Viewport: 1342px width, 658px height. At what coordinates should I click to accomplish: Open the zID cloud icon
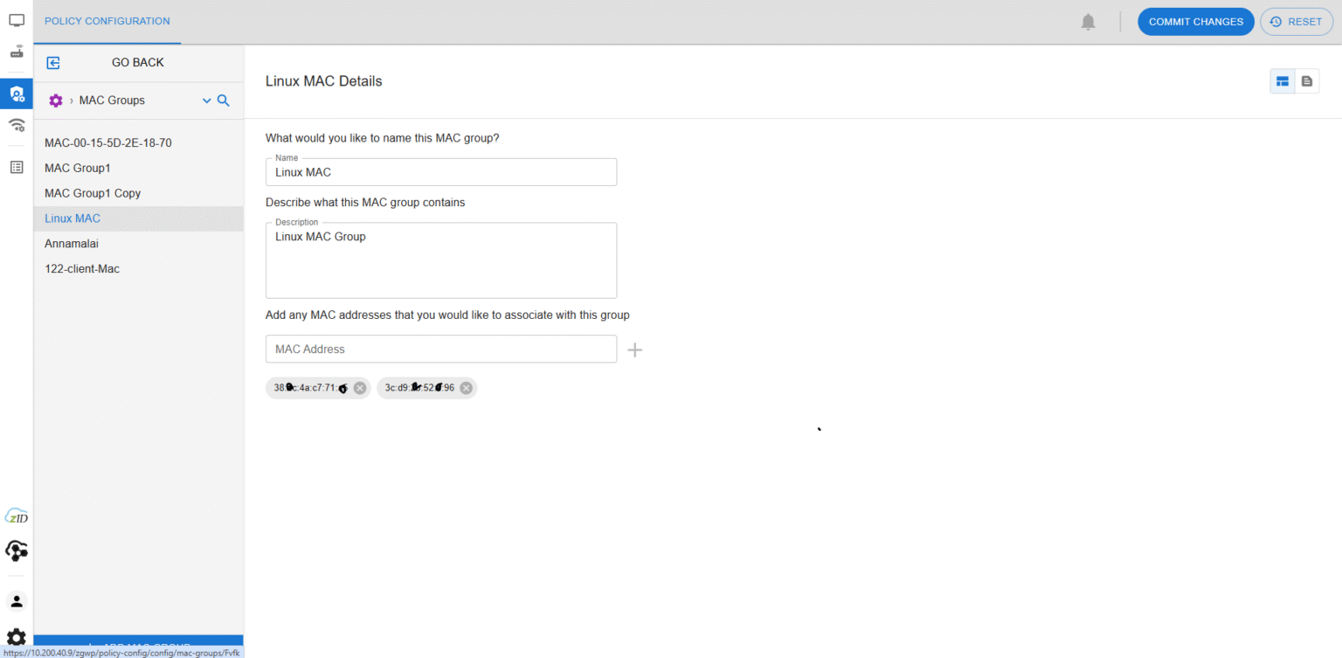(17, 516)
